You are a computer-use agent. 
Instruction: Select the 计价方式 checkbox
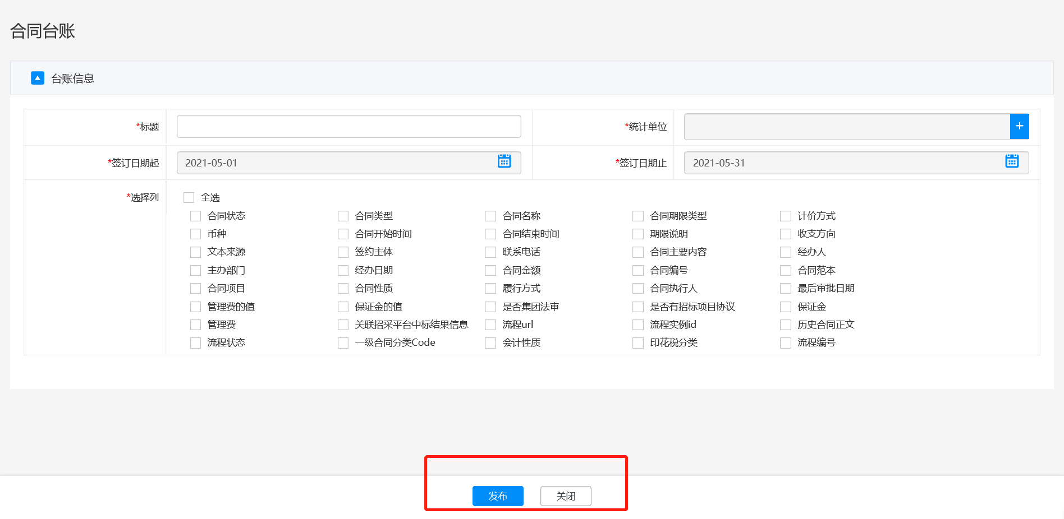tap(786, 216)
